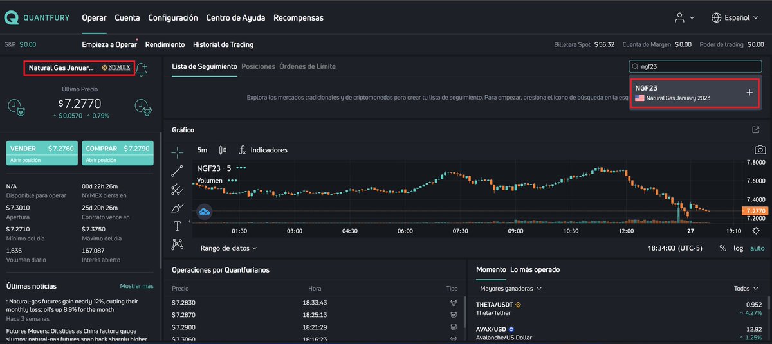Click Mostrar más news link
Screen dimensions: 772x344
pyautogui.click(x=136, y=286)
